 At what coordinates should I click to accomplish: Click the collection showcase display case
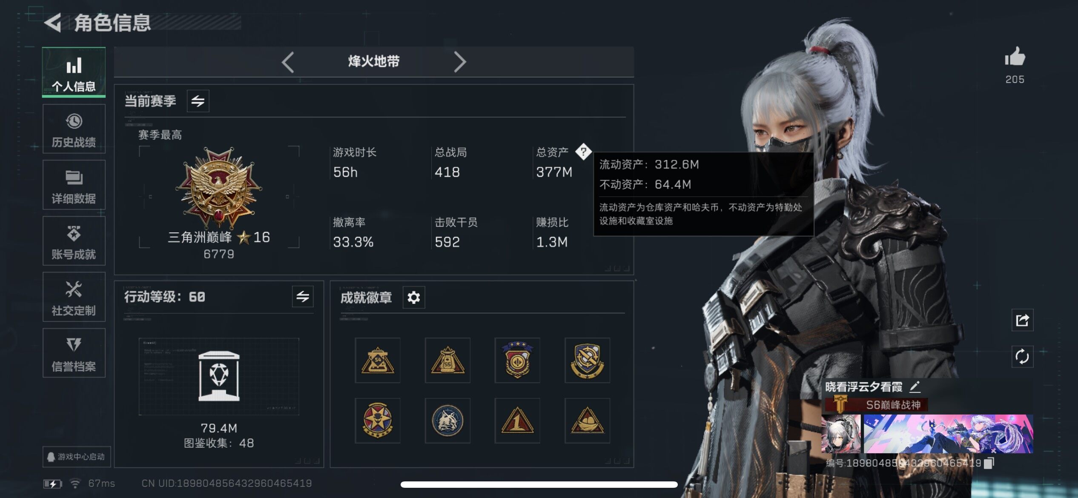[x=219, y=377]
